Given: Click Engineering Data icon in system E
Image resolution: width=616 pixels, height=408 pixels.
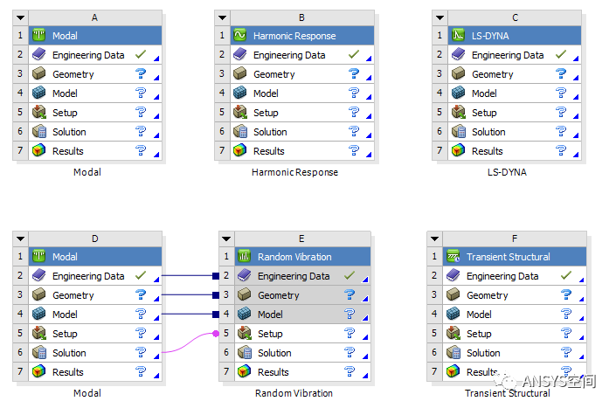Looking at the screenshot, I should pos(244,275).
